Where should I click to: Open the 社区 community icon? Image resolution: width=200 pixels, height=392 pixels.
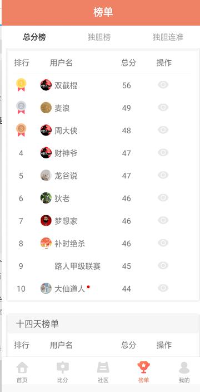tap(103, 367)
